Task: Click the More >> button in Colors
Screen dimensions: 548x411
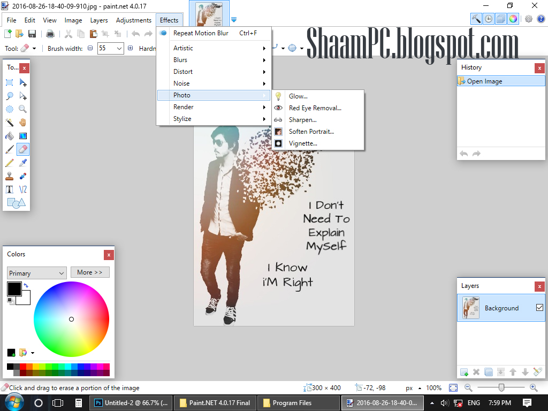Action: 89,272
